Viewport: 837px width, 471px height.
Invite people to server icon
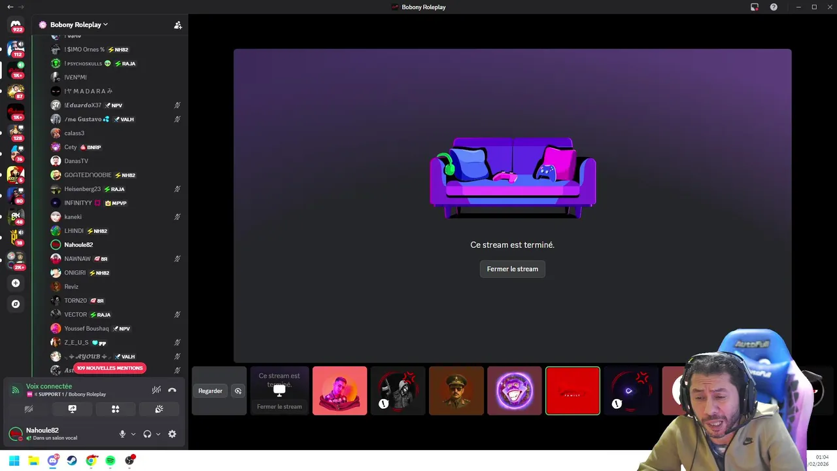(x=177, y=25)
